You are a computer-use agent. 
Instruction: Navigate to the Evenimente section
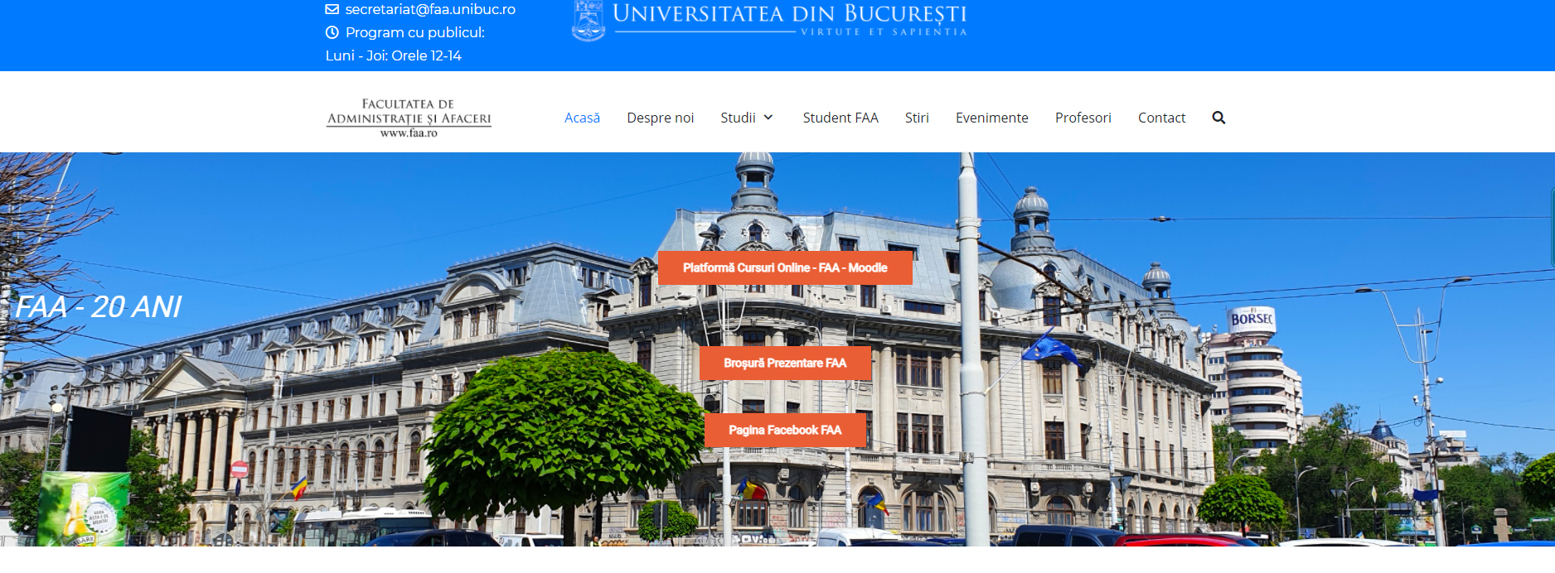(991, 118)
